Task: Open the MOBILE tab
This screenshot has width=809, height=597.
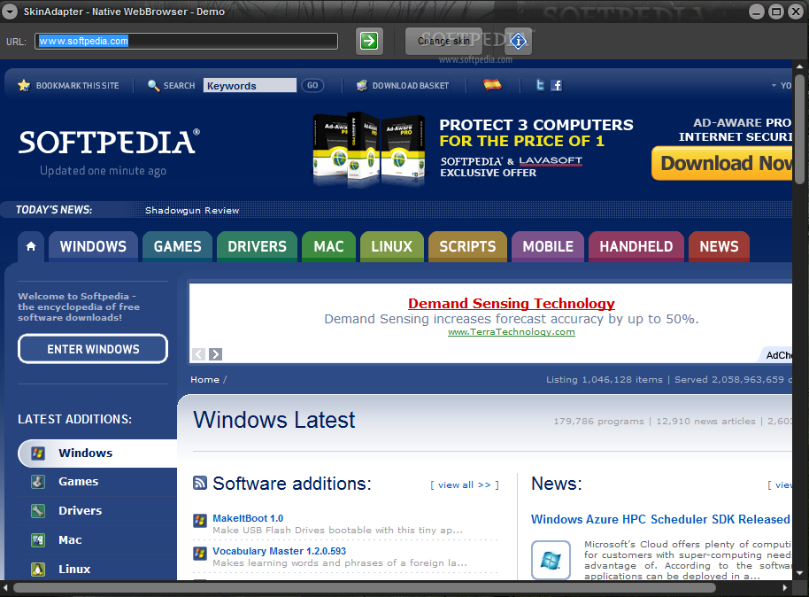Action: [x=548, y=246]
